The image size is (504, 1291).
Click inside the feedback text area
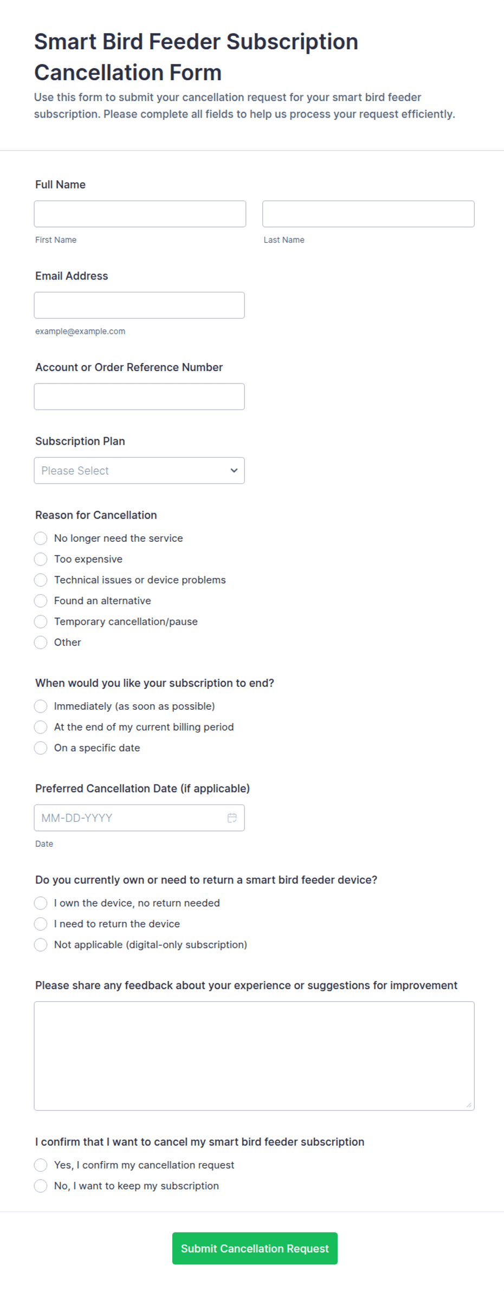[x=254, y=1056]
